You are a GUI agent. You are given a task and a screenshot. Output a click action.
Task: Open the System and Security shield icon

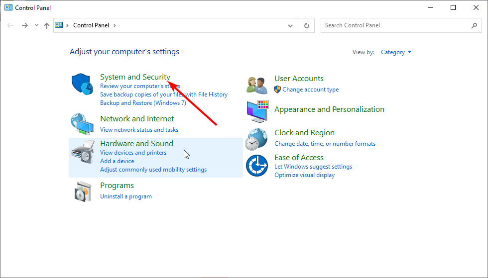pyautogui.click(x=82, y=84)
